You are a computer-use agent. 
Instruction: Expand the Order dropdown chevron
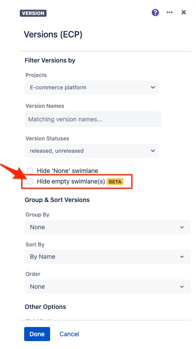(x=182, y=287)
